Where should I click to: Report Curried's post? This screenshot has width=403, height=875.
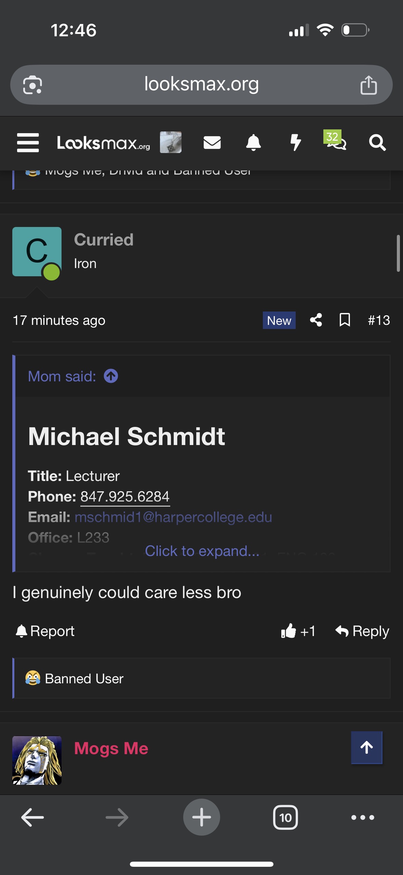tap(45, 631)
